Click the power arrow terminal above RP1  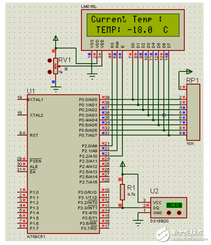[x=189, y=72]
